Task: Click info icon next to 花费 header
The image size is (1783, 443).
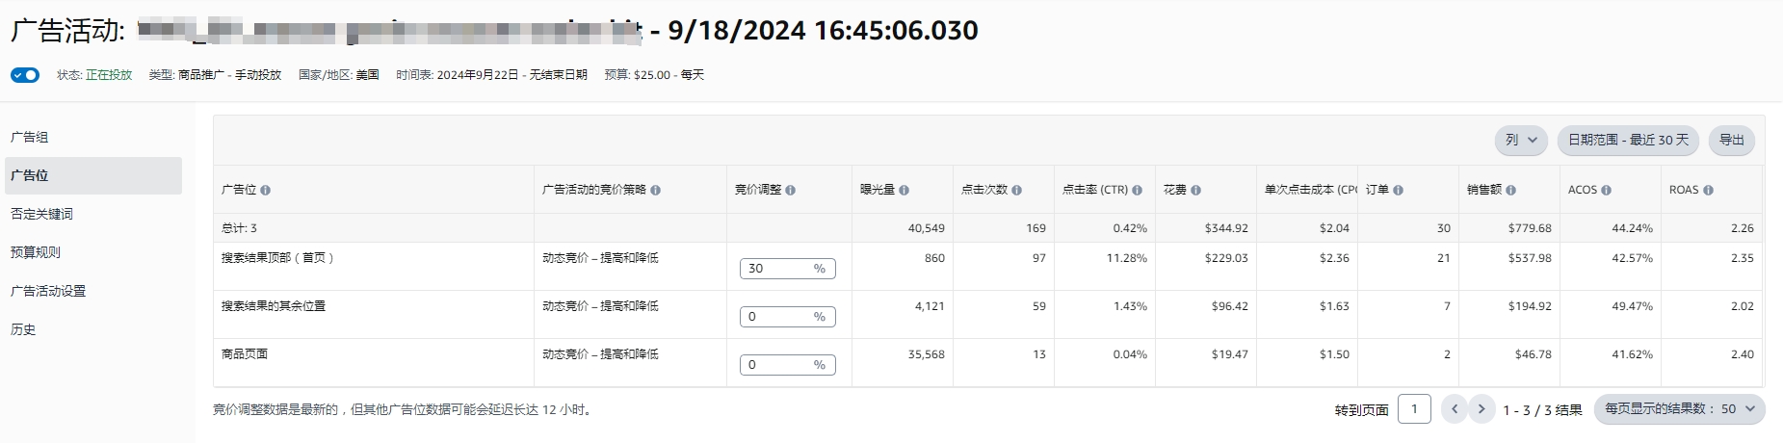Action: click(x=1195, y=191)
